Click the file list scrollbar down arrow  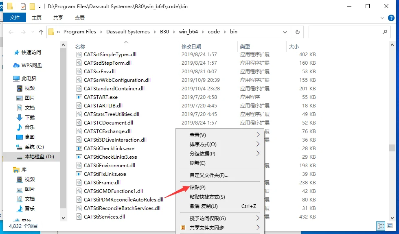pos(392,218)
